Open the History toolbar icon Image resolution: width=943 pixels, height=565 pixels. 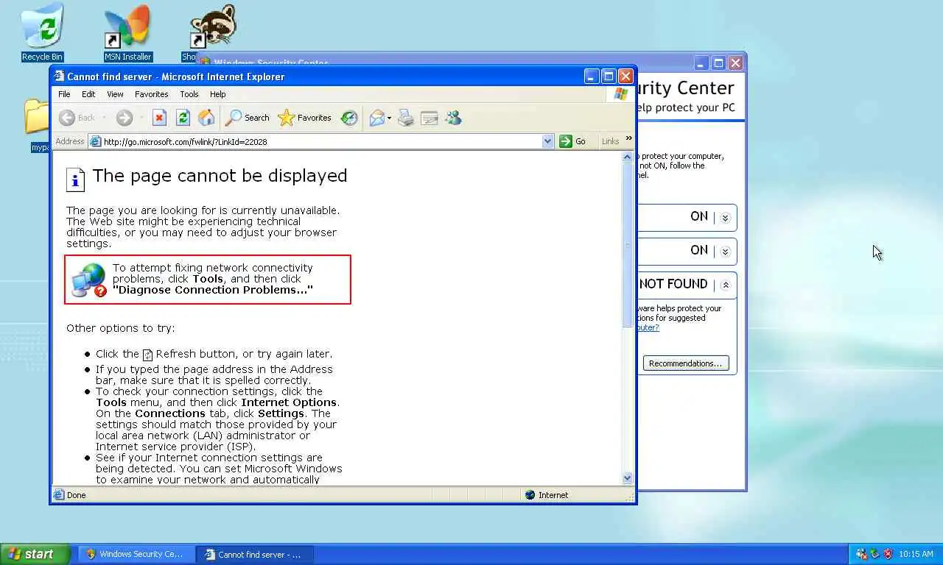[x=349, y=118]
